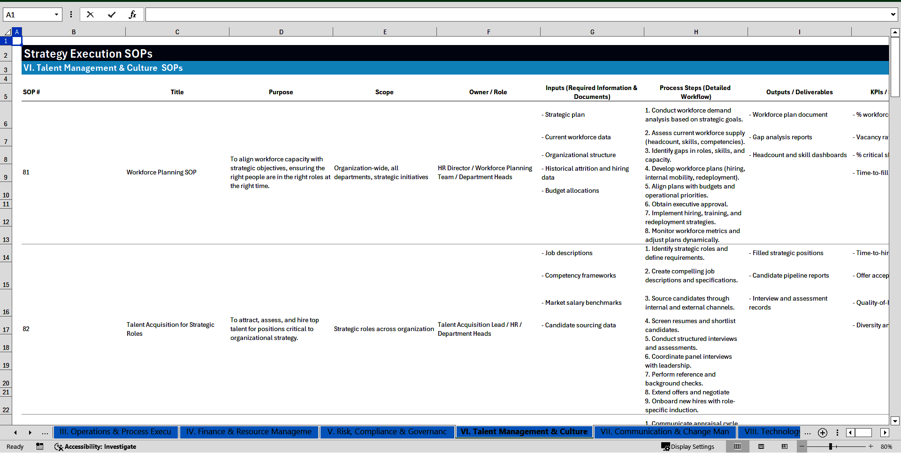Image resolution: width=901 pixels, height=453 pixels.
Task: Expand the formula bar with its chevron
Action: pos(894,15)
